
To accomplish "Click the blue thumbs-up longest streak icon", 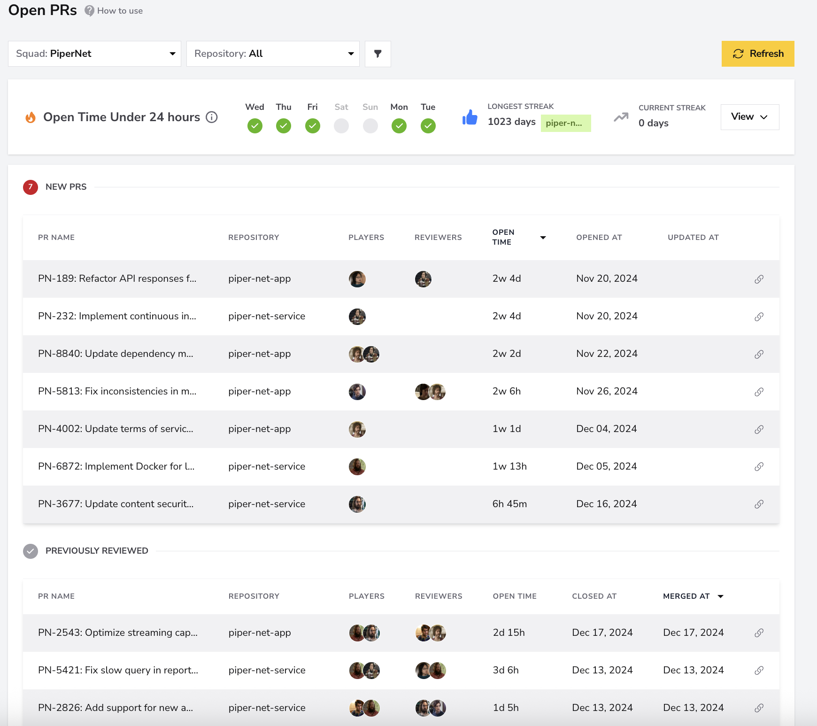I will pos(470,117).
